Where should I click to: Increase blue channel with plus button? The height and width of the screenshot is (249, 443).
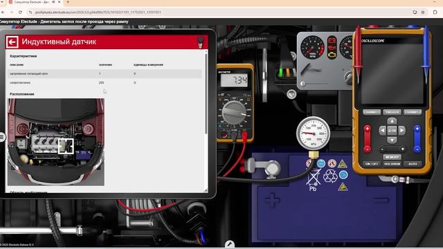417,129
